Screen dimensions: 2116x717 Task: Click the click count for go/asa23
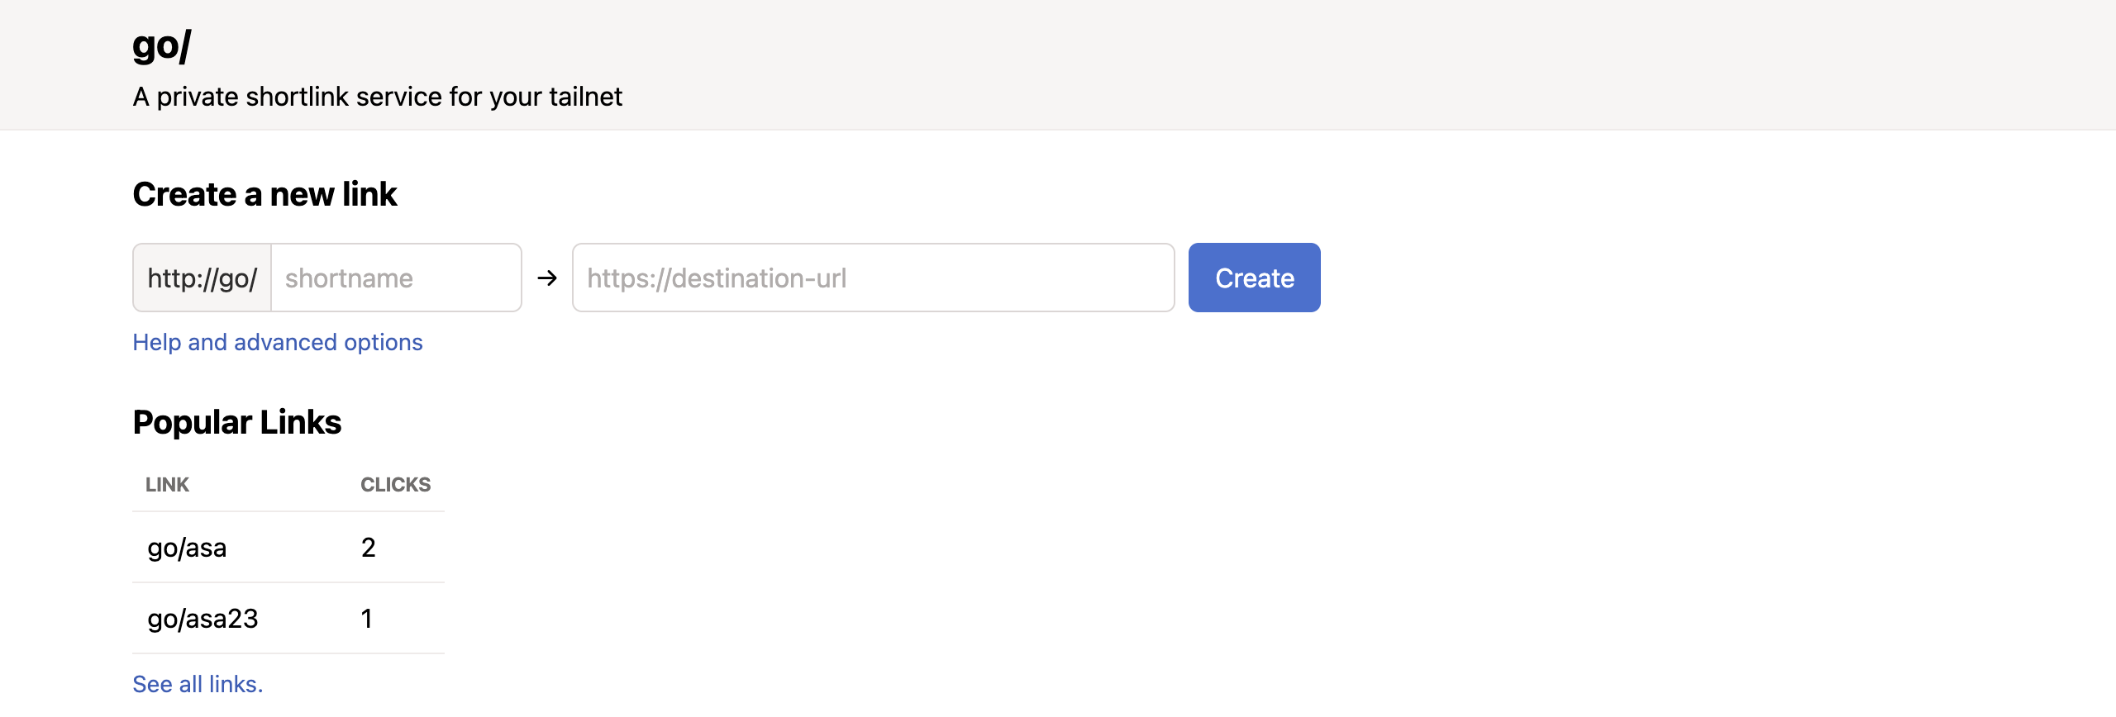pos(367,619)
